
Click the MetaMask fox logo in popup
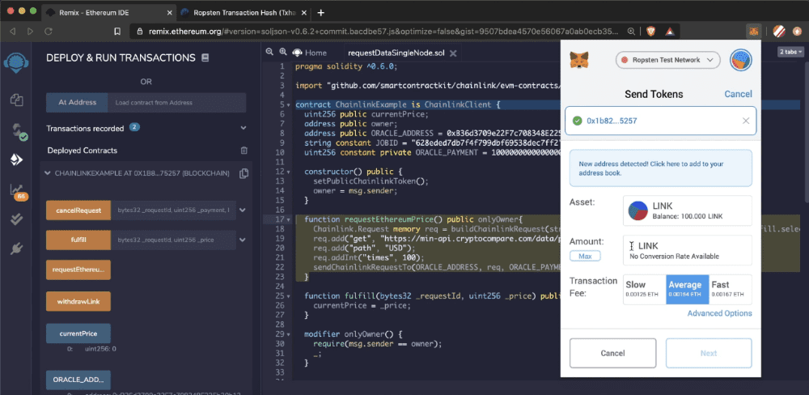click(580, 61)
